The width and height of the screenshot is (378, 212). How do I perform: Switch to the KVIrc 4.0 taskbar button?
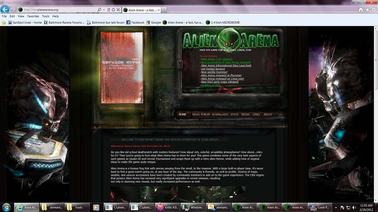tap(168, 208)
